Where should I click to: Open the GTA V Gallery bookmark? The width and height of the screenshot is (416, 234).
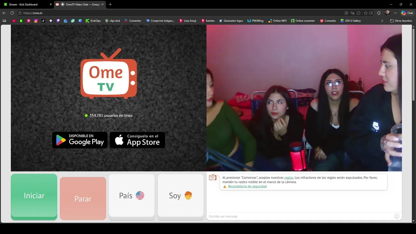click(350, 21)
